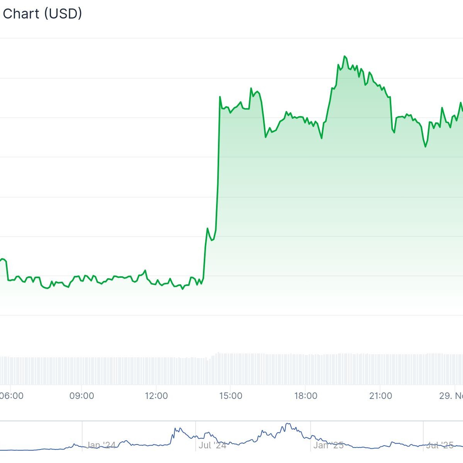Select Jul '24 in the range navigator
463x463 pixels.
coord(213,445)
